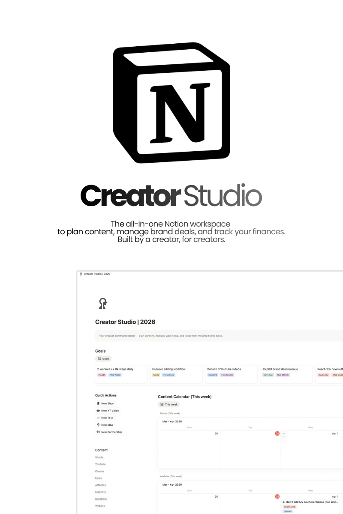Click the people icon on New Partnership
Screen dimensions: 343x514
point(98,432)
